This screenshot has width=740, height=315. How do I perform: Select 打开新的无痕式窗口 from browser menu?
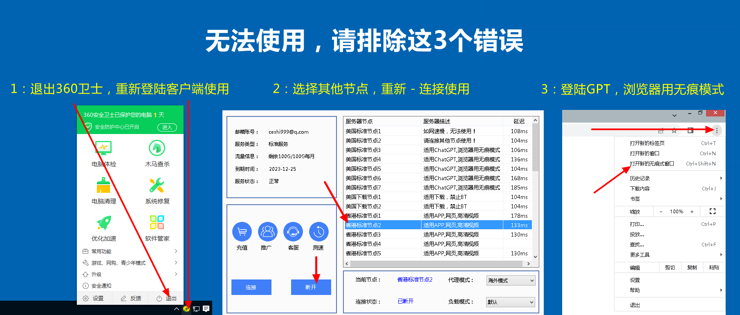tap(652, 164)
